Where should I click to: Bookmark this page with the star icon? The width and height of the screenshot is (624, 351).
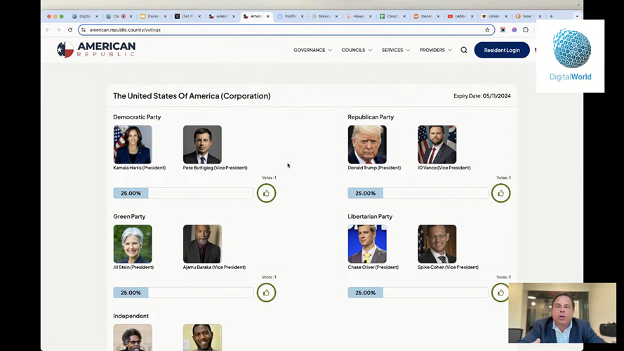(x=487, y=30)
